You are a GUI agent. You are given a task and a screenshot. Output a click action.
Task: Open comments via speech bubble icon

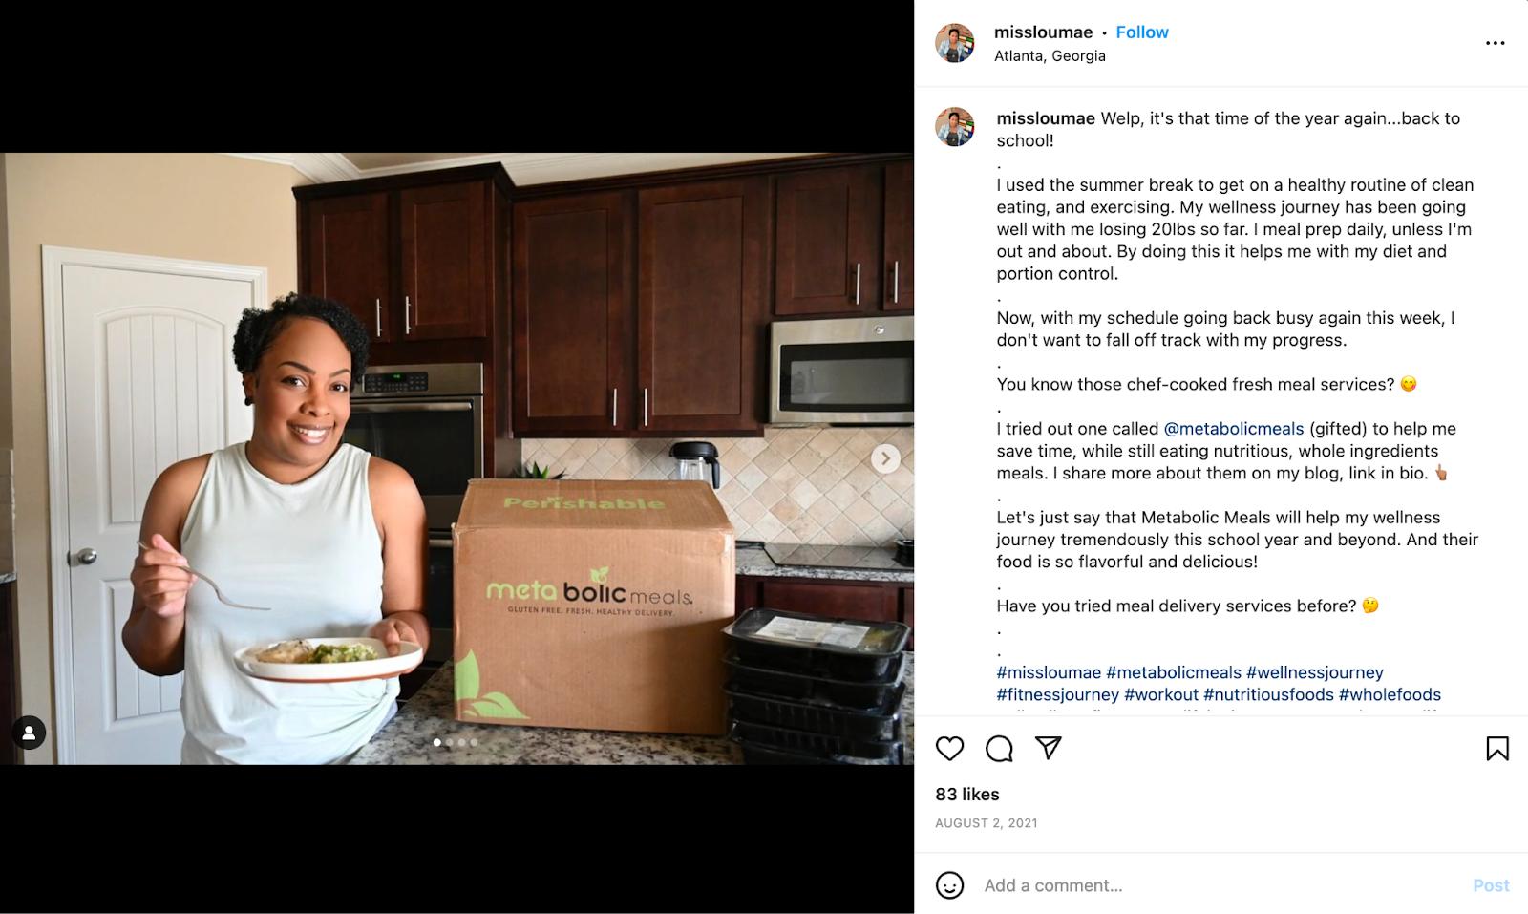tap(999, 749)
